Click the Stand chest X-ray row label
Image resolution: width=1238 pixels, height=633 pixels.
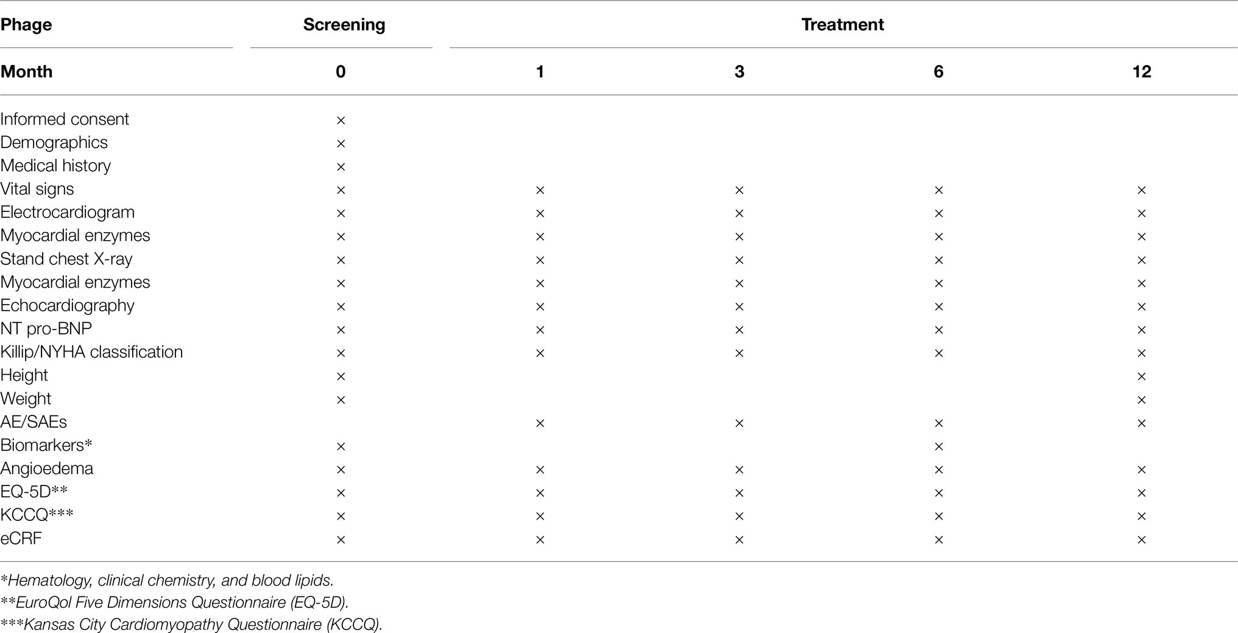point(66,259)
